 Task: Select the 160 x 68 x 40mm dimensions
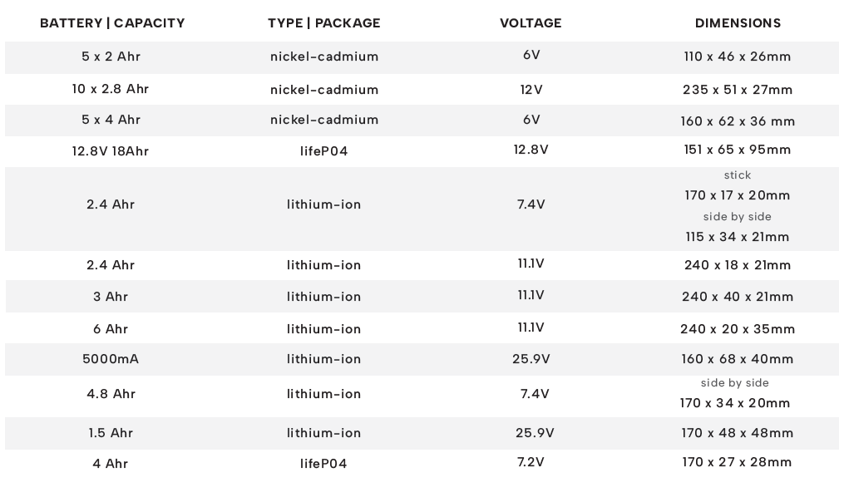click(738, 359)
